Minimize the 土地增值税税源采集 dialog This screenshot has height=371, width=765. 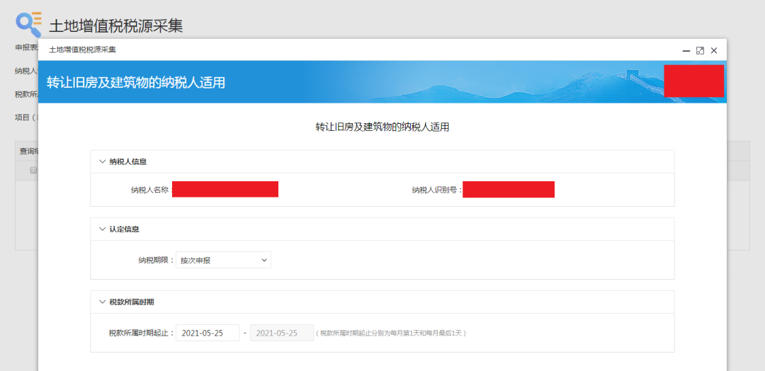(686, 50)
